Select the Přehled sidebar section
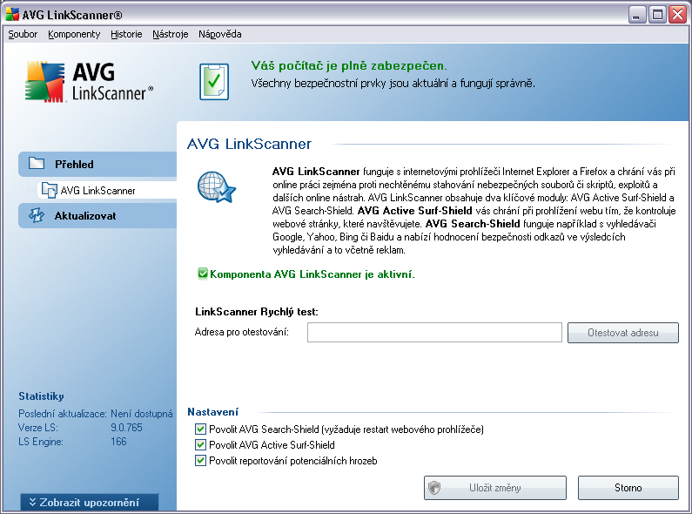This screenshot has height=514, width=692. (97, 165)
